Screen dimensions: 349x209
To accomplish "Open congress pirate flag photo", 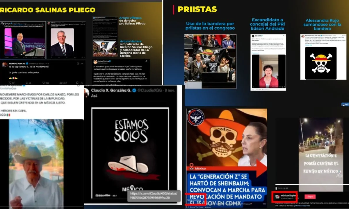I will coord(210,61).
